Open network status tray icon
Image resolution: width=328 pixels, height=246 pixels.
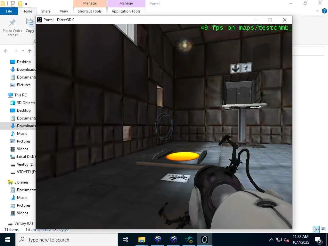pos(279,240)
